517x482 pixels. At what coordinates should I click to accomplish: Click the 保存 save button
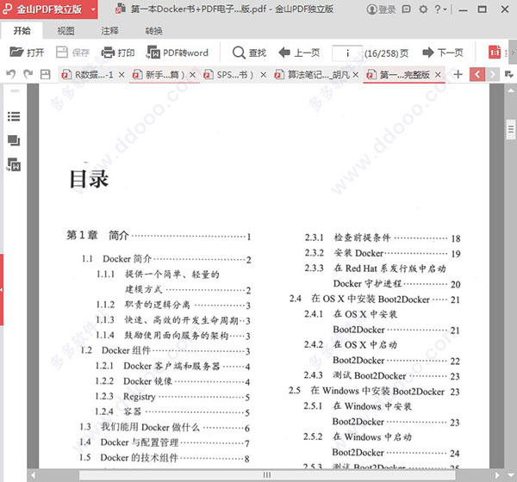tap(73, 53)
